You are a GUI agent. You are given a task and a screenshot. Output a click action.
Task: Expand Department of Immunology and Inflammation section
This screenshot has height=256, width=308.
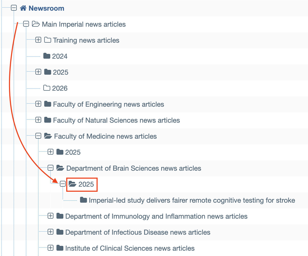51,216
